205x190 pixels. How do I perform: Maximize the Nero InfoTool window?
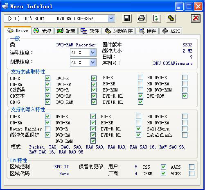click(189, 7)
